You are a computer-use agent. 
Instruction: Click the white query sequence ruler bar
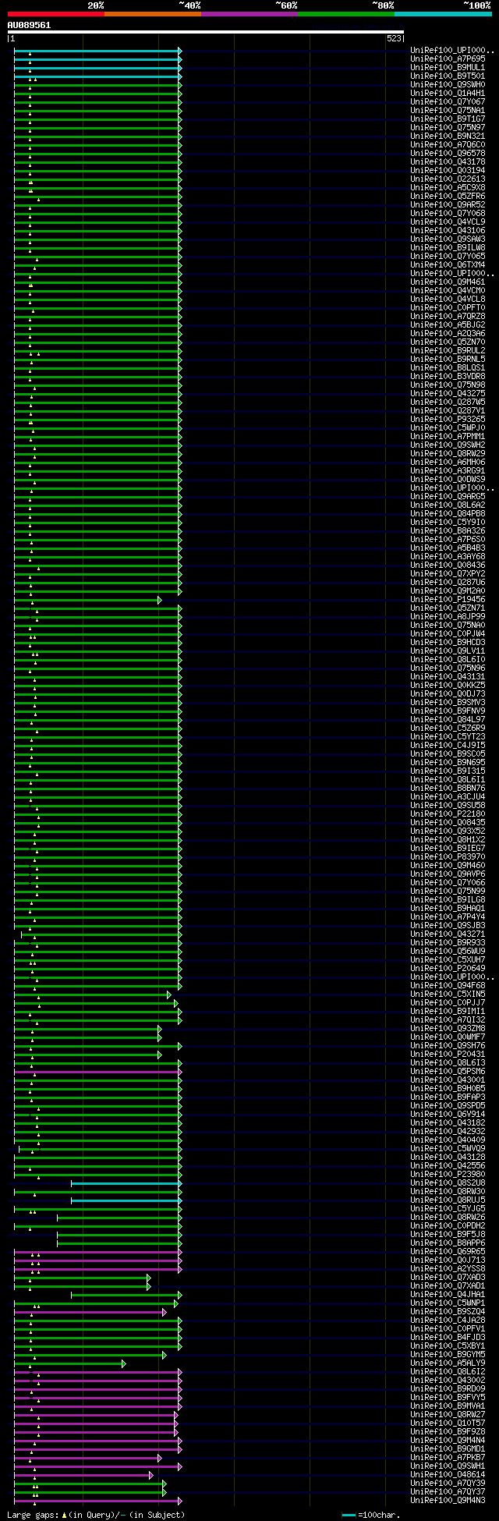tap(206, 32)
